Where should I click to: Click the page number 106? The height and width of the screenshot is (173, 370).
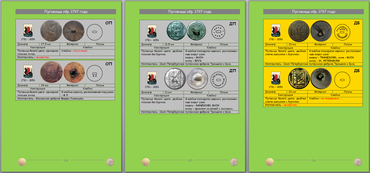point(314,161)
